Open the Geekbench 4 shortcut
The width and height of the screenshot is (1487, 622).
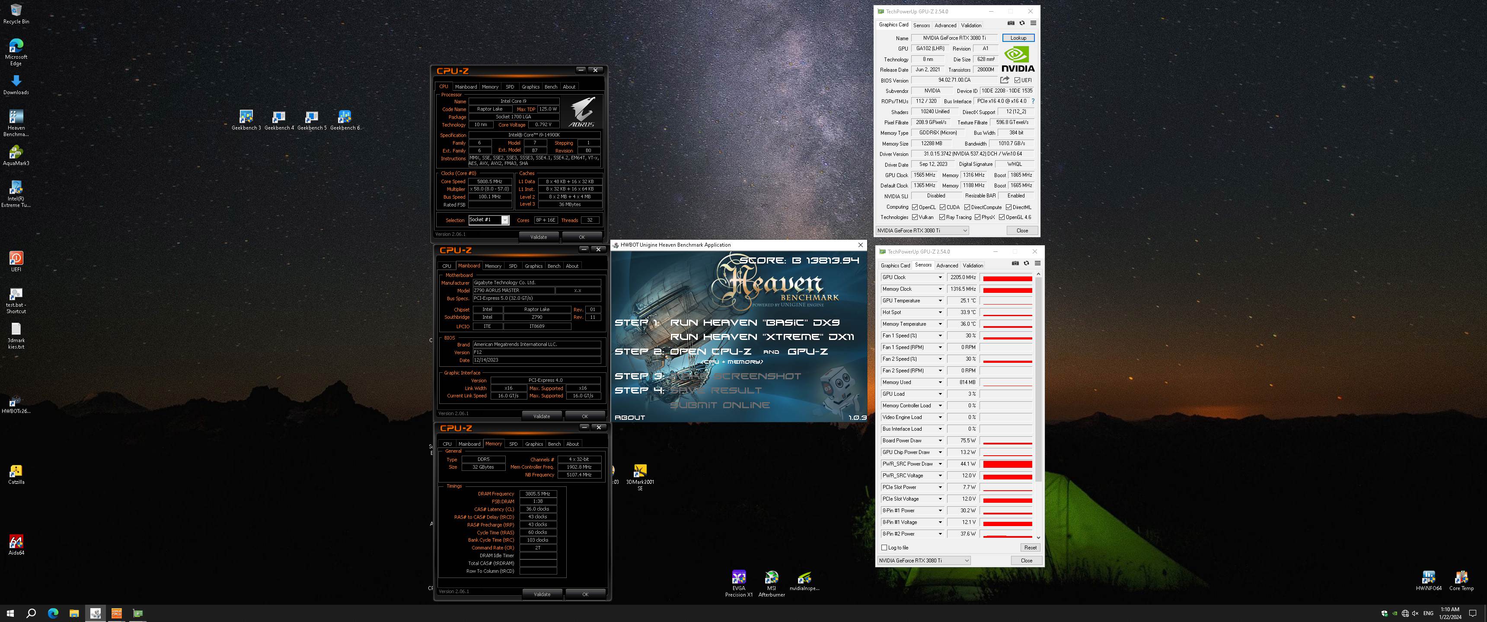click(279, 121)
